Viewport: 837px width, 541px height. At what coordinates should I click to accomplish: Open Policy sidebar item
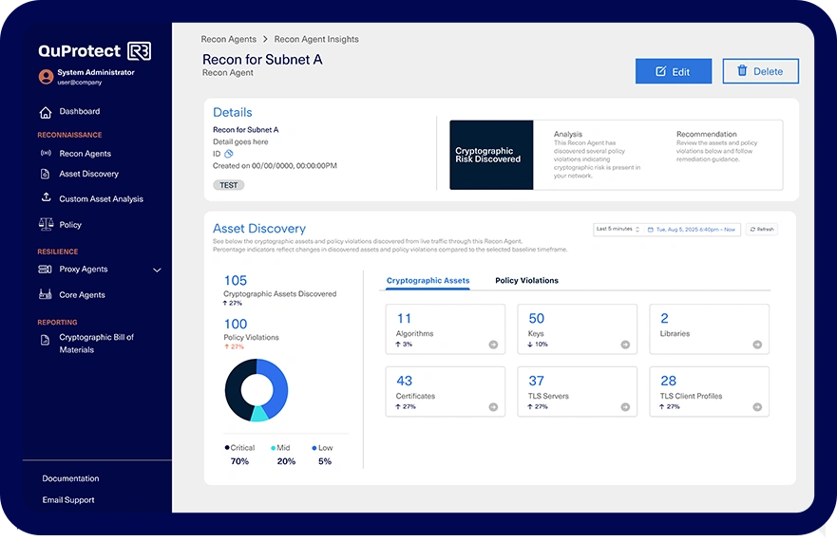tap(70, 225)
